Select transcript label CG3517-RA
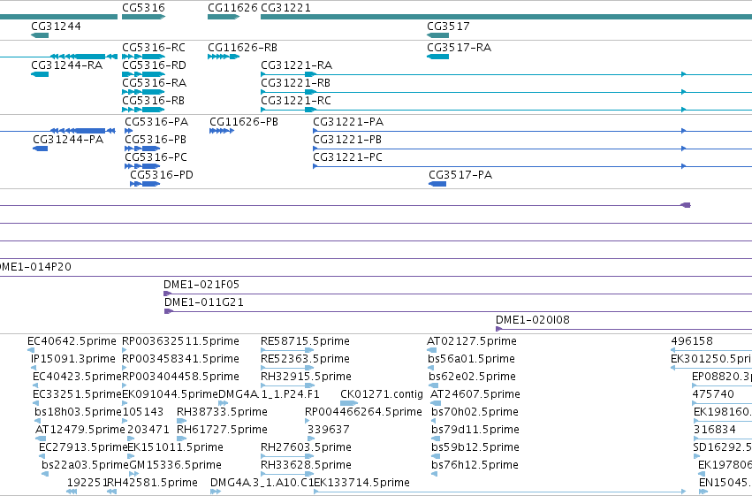Screen dimensions: 752x496 459,48
